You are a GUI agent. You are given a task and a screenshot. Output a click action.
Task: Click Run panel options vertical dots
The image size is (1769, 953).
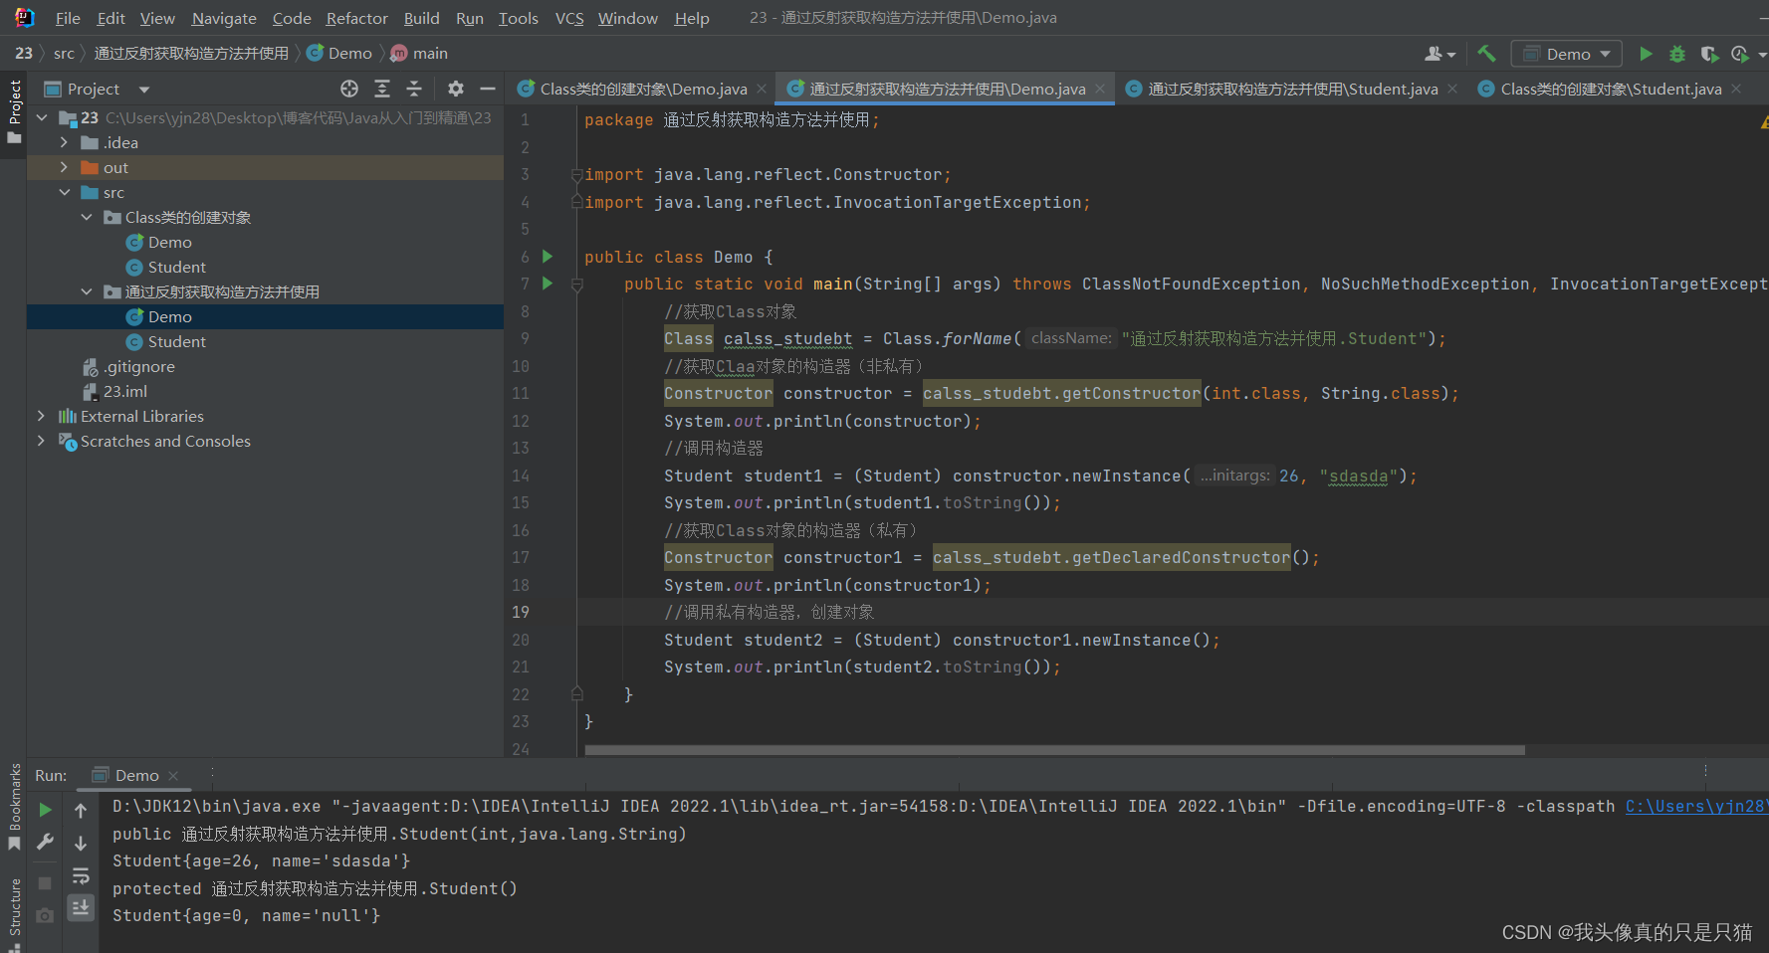[x=1705, y=771]
